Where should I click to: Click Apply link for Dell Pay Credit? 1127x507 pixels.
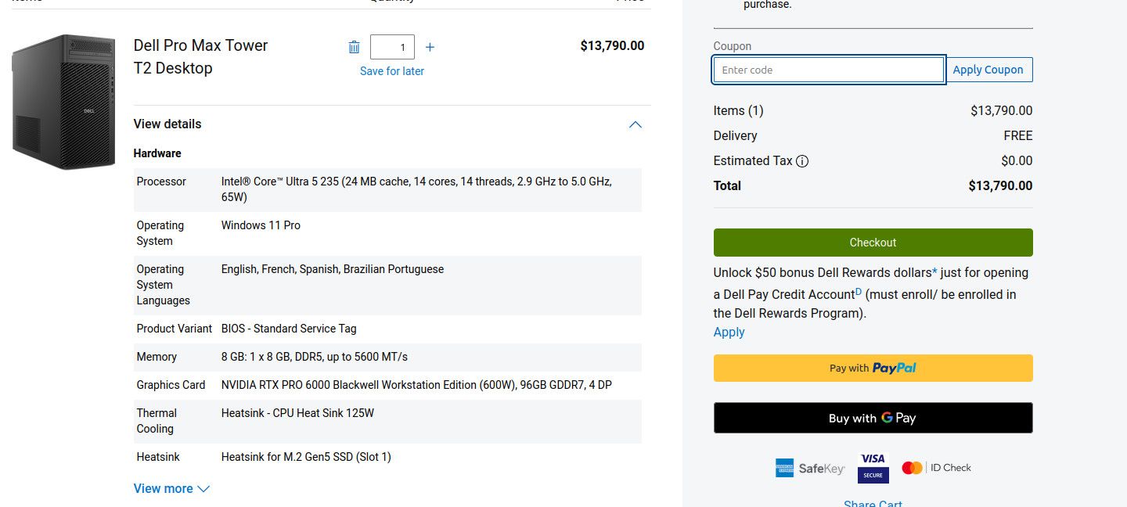tap(729, 332)
